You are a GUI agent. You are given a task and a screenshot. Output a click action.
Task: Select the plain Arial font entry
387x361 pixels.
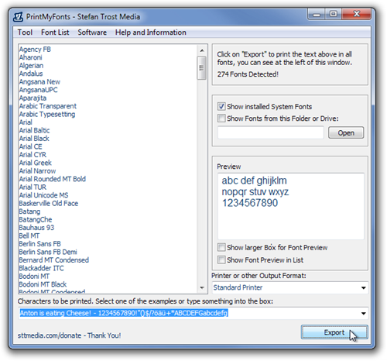[x=26, y=122]
